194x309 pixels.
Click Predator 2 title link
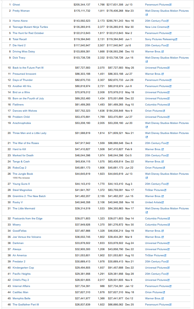tap(19, 261)
